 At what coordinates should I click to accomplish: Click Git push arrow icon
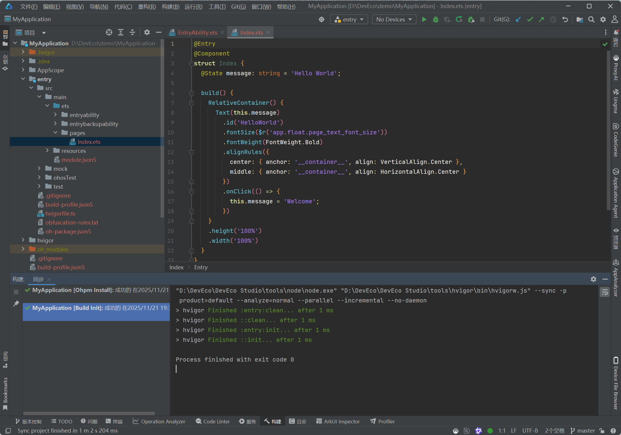(542, 19)
